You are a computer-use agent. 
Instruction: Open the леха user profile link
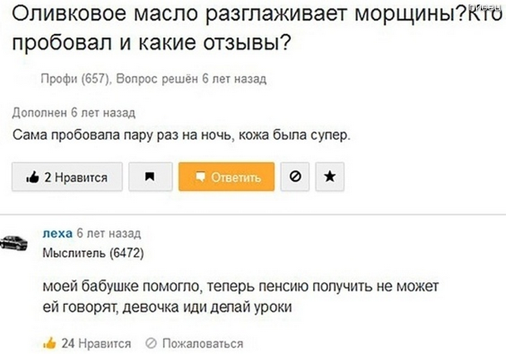point(56,234)
